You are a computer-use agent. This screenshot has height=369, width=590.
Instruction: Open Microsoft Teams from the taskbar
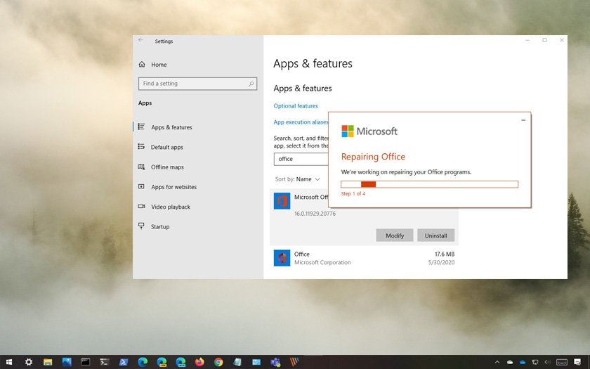[275, 362]
